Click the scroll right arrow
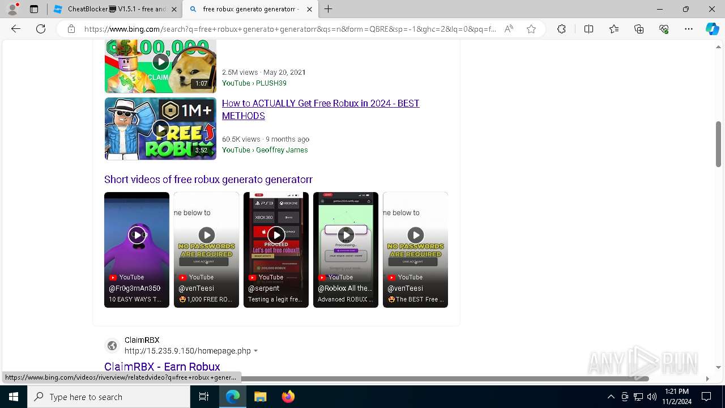725x408 pixels. pyautogui.click(x=707, y=379)
